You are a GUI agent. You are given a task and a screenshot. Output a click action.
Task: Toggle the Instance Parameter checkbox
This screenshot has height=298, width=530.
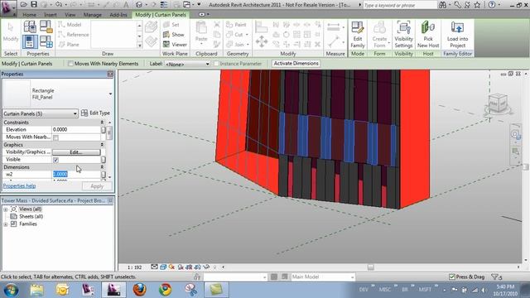click(x=216, y=64)
